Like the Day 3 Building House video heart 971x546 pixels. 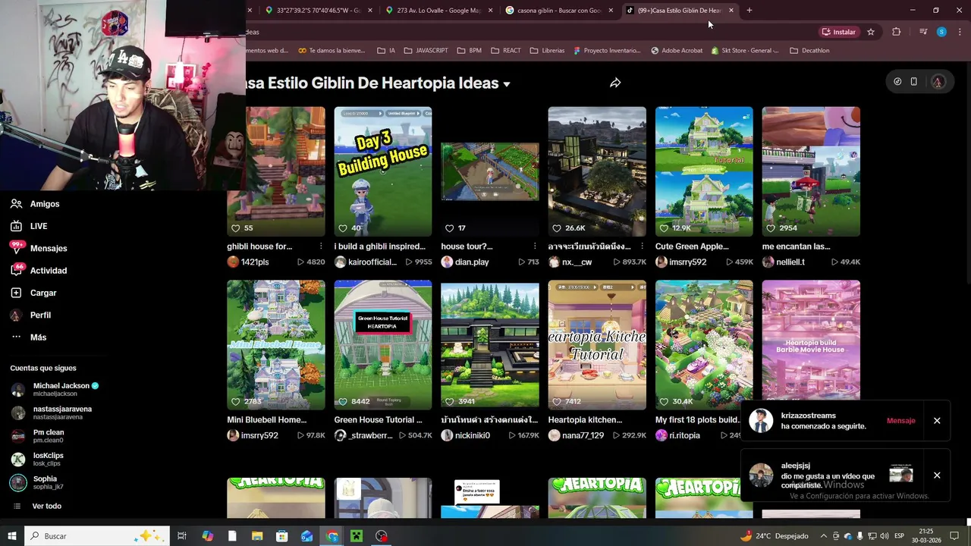point(343,228)
